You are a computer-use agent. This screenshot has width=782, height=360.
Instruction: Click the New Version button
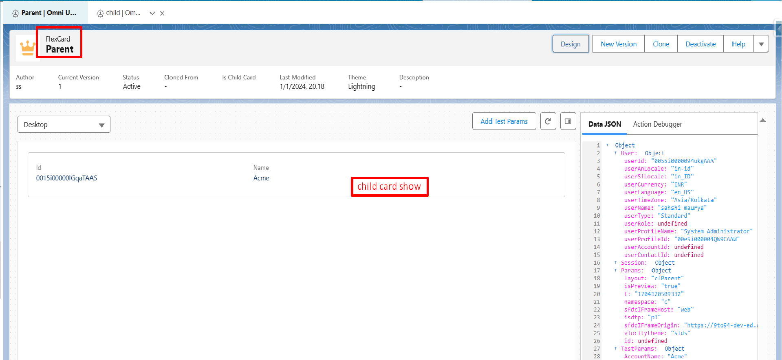[618, 44]
